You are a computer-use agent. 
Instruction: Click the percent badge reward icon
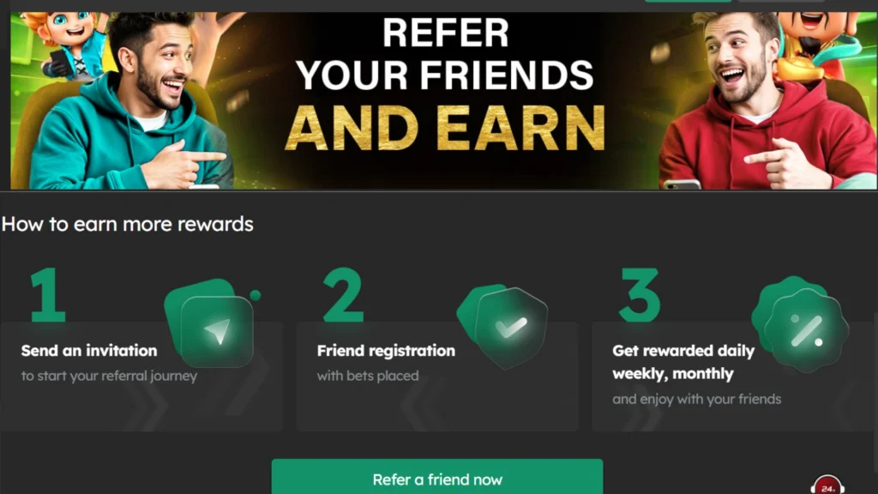800,324
